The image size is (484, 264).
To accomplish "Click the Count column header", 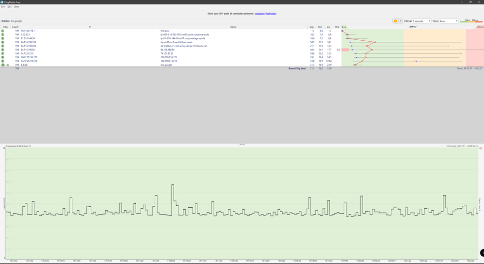I will click(x=15, y=27).
